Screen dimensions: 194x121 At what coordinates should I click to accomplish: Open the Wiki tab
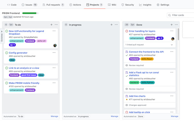(112, 5)
